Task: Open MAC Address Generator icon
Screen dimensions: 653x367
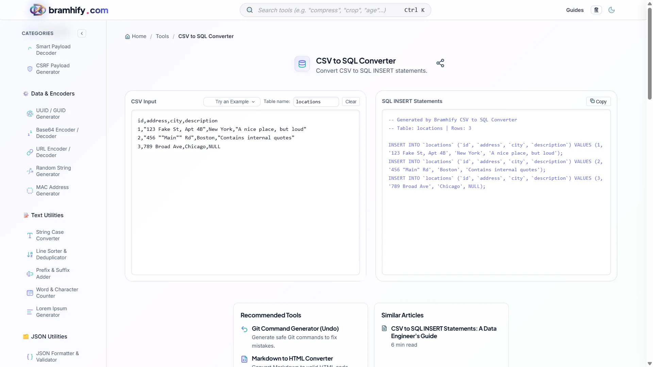Action: coord(30,191)
